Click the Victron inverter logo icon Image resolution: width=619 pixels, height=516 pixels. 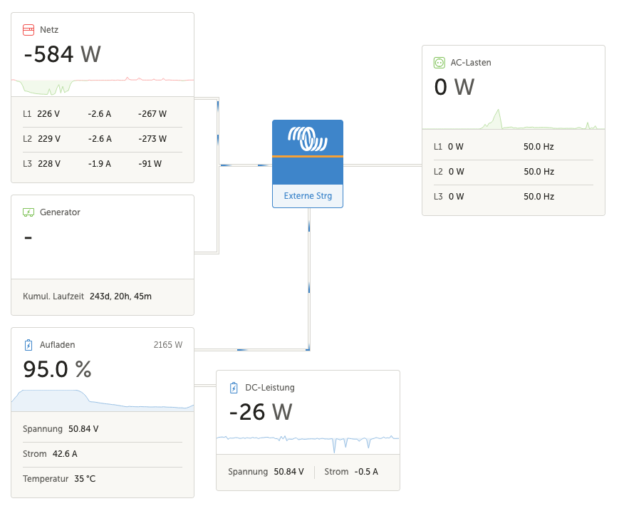(308, 138)
